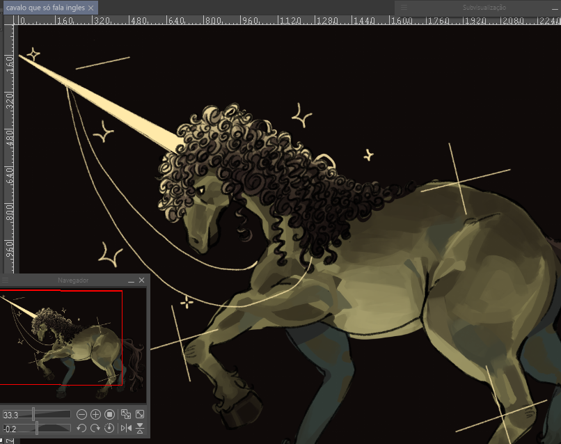Fit canvas to screen in Navegador
561x444 pixels.
coord(140,414)
